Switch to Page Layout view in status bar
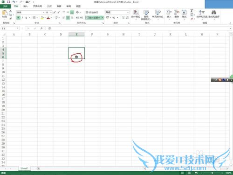This screenshot has width=233, height=175. [x=189, y=173]
